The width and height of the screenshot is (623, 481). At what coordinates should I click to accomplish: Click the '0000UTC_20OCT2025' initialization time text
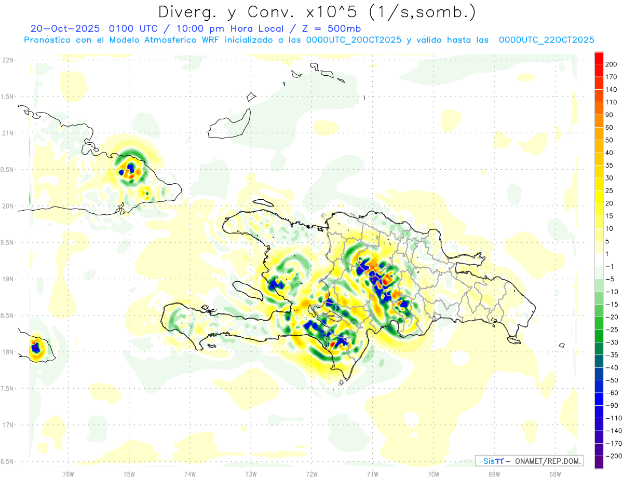coord(354,40)
